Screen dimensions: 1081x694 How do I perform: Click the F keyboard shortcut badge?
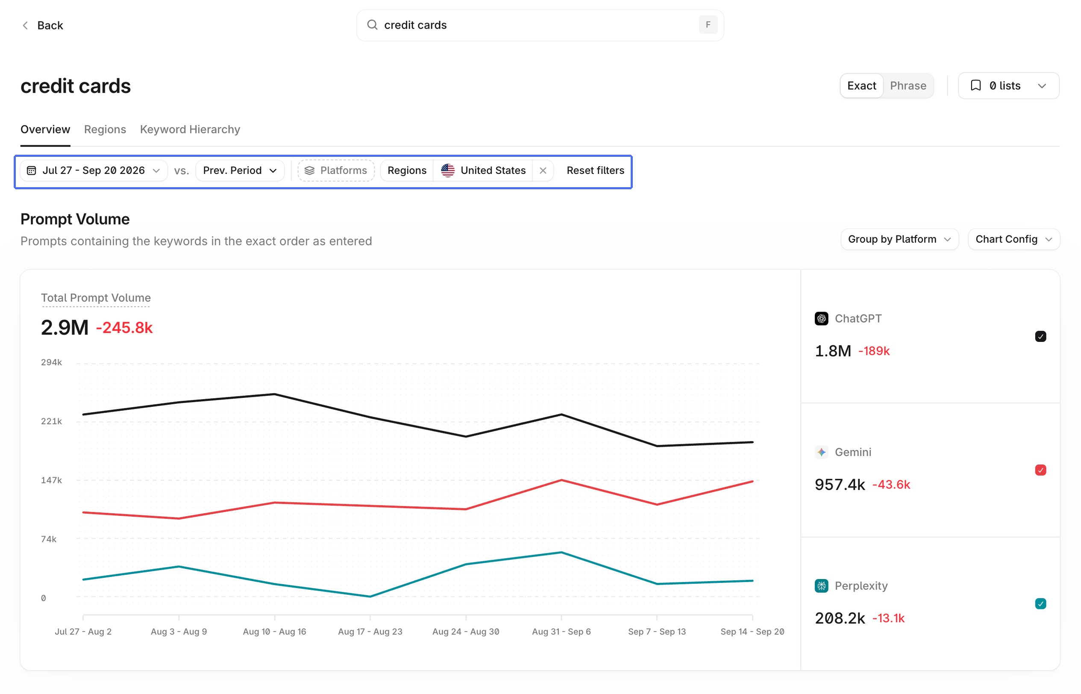[x=708, y=25]
